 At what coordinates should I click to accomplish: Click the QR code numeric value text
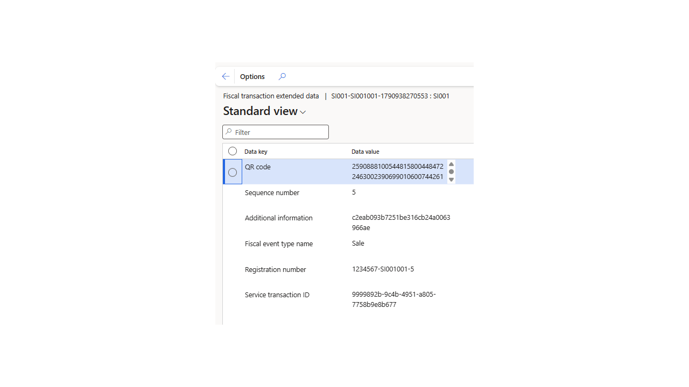tap(398, 171)
